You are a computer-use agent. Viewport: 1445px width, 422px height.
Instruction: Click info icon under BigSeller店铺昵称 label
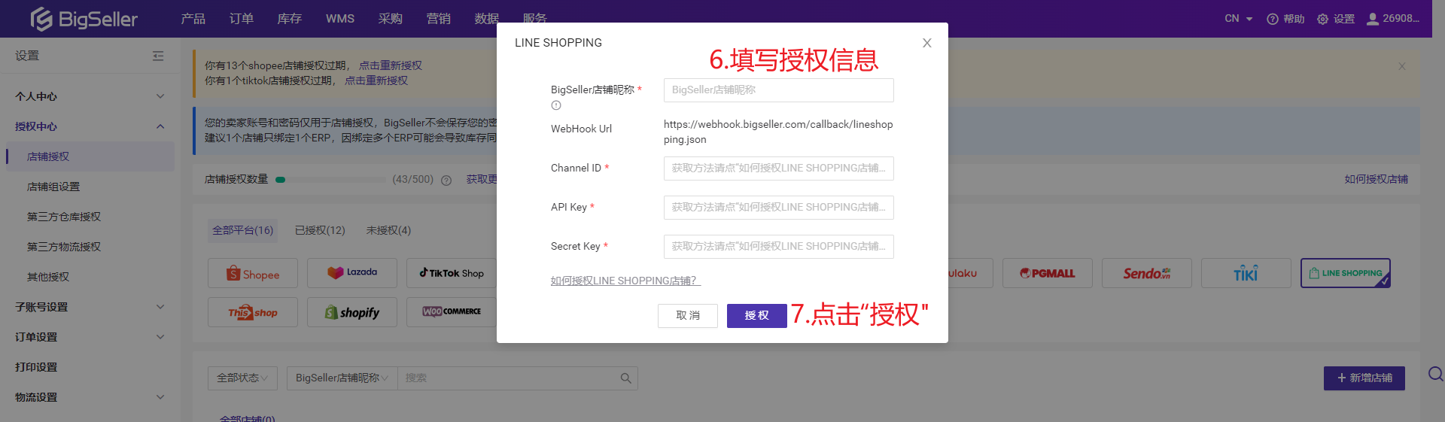coord(556,105)
